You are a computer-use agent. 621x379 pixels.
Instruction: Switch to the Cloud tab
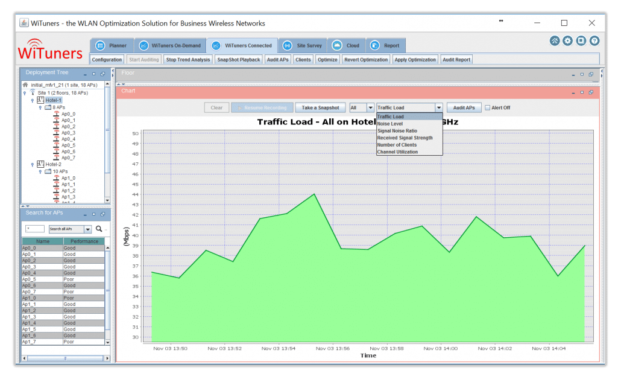(x=346, y=46)
